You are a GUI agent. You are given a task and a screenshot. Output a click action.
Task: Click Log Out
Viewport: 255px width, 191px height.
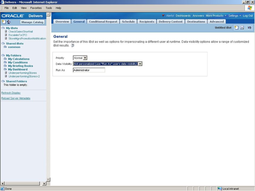[248, 16]
